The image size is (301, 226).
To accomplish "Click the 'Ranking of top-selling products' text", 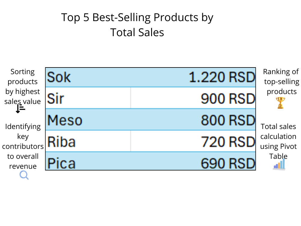I will click(281, 81).
